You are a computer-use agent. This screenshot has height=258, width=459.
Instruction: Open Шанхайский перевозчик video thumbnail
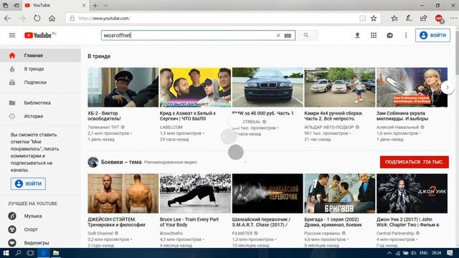268,193
